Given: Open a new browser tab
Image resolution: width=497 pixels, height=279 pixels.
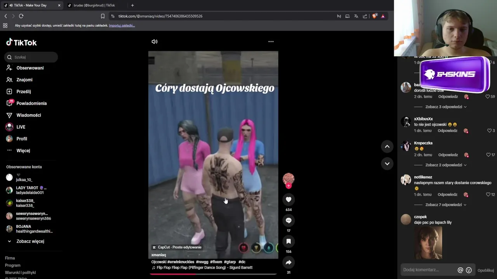Looking at the screenshot, I should tap(132, 5).
